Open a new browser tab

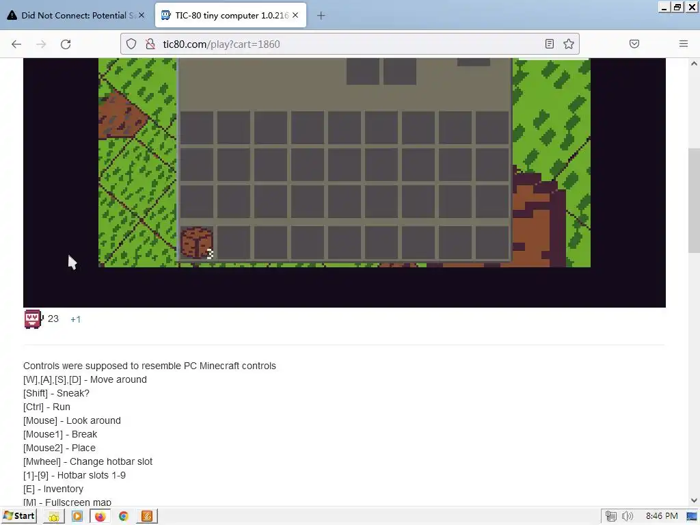(321, 16)
